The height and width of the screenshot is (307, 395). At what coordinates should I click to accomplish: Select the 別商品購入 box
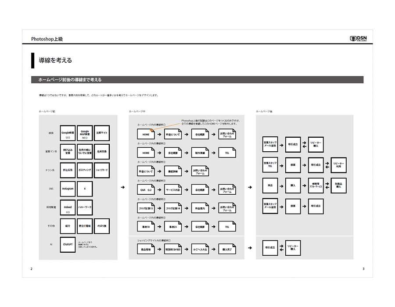338,186
